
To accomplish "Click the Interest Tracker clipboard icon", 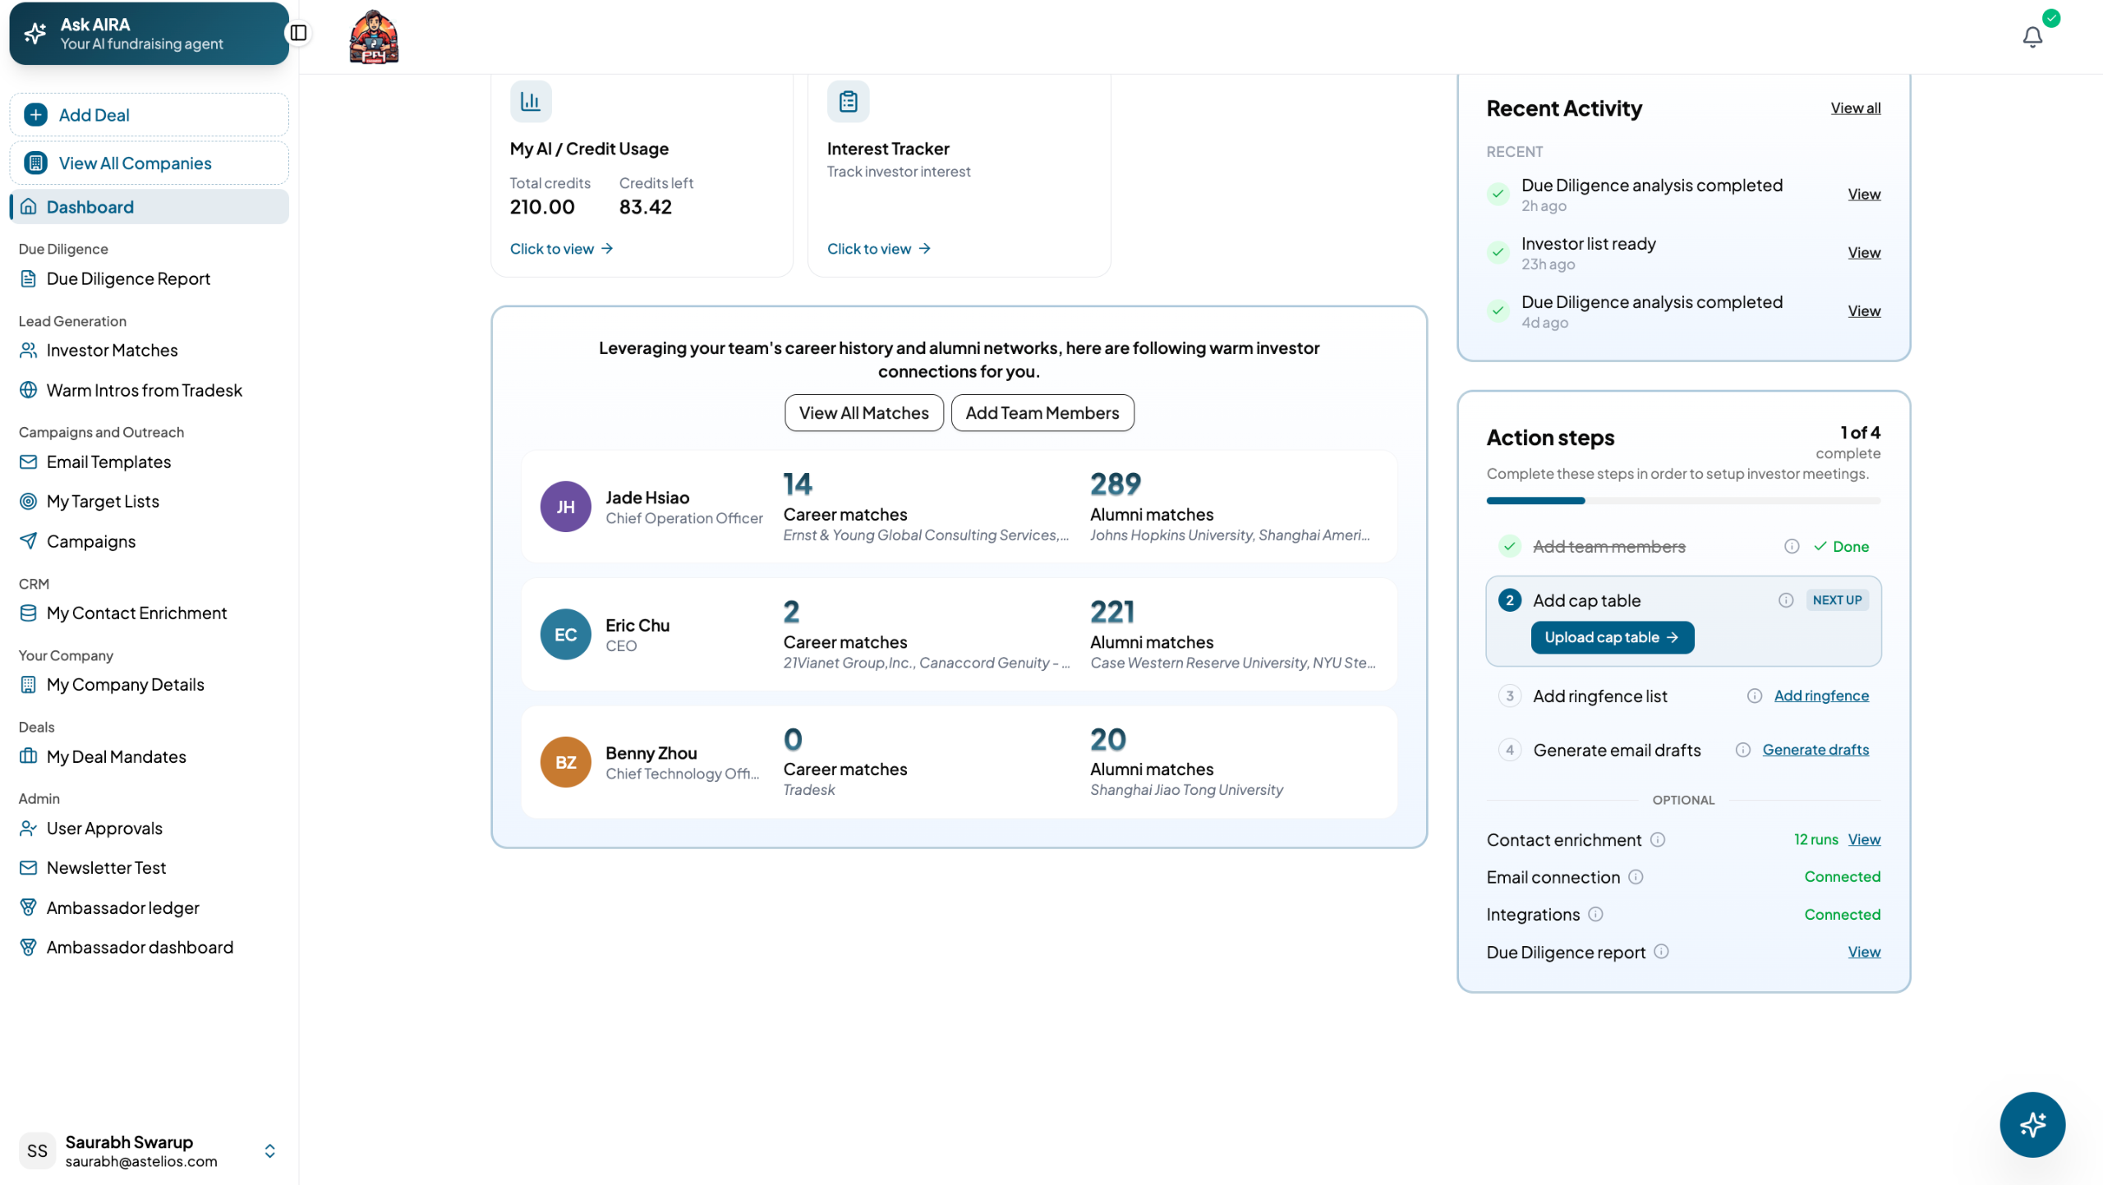I will tap(848, 101).
